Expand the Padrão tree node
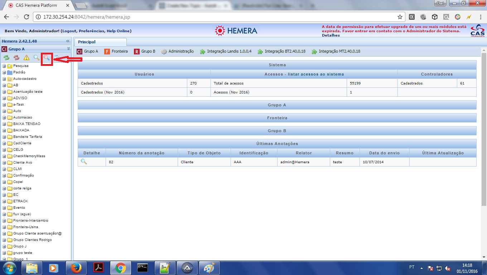This screenshot has width=487, height=275. [x=4, y=72]
